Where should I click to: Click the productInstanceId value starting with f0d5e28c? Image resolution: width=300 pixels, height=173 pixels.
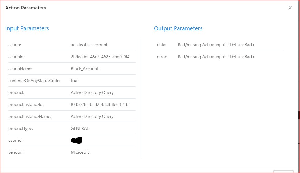[x=100, y=104]
